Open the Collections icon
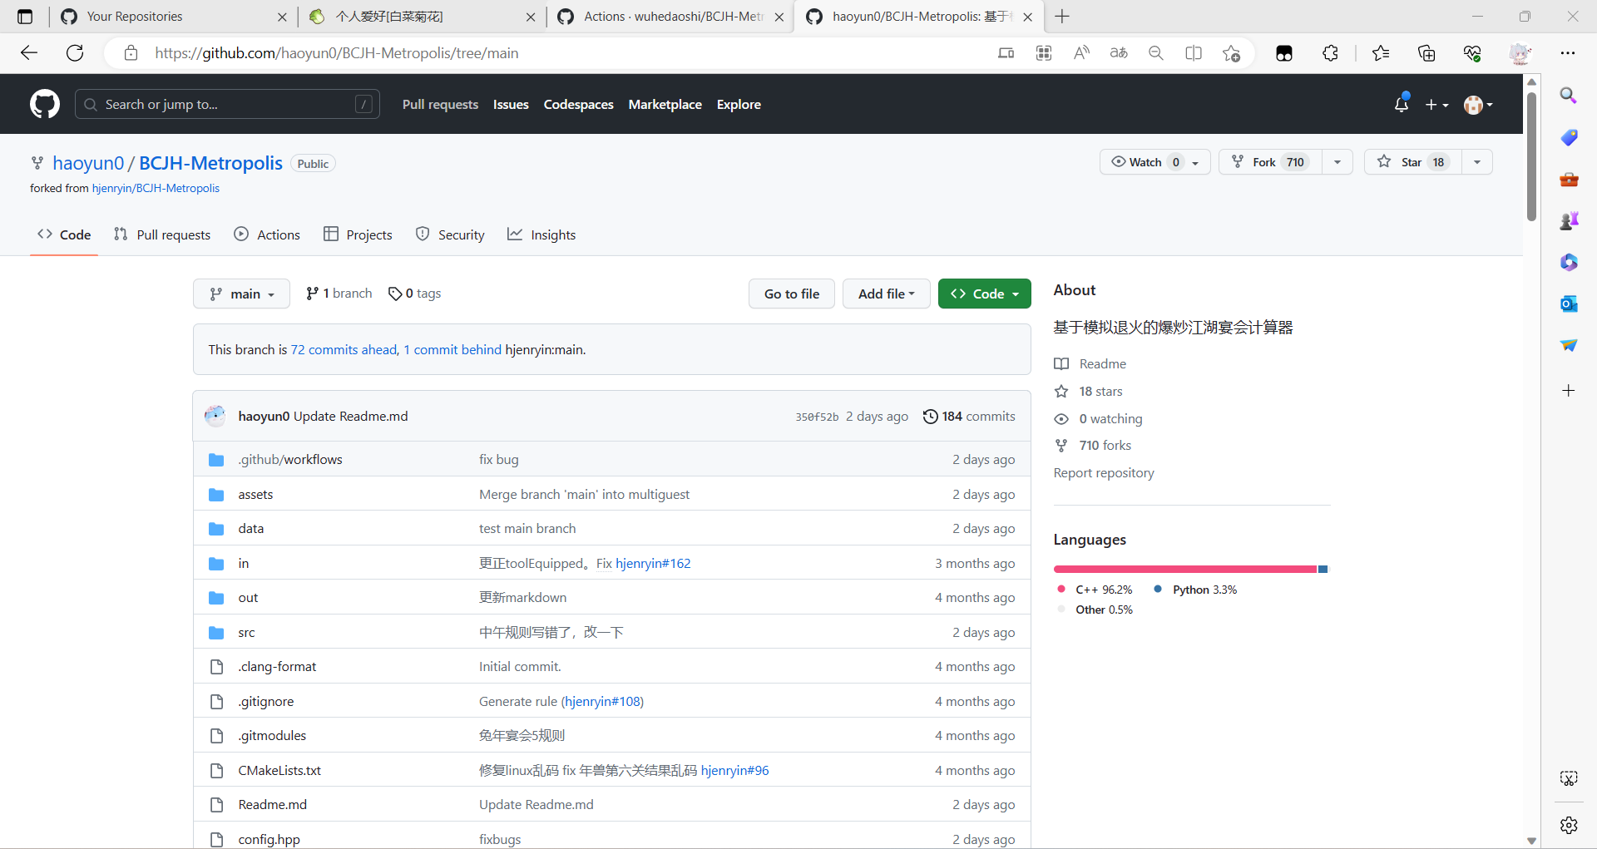 pyautogui.click(x=1426, y=53)
